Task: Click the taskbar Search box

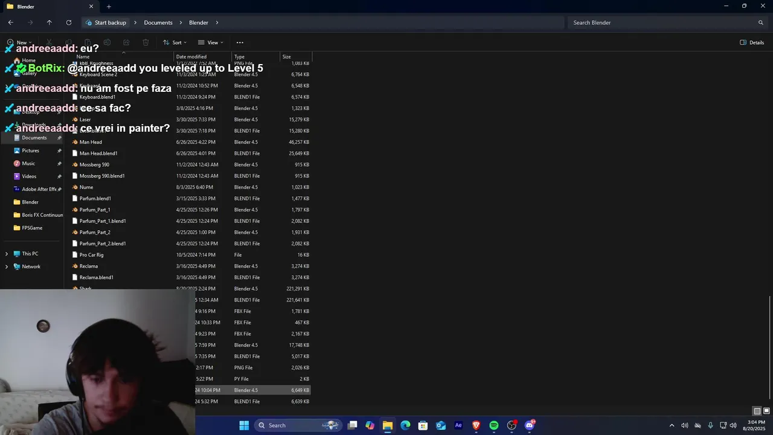Action: pyautogui.click(x=297, y=425)
